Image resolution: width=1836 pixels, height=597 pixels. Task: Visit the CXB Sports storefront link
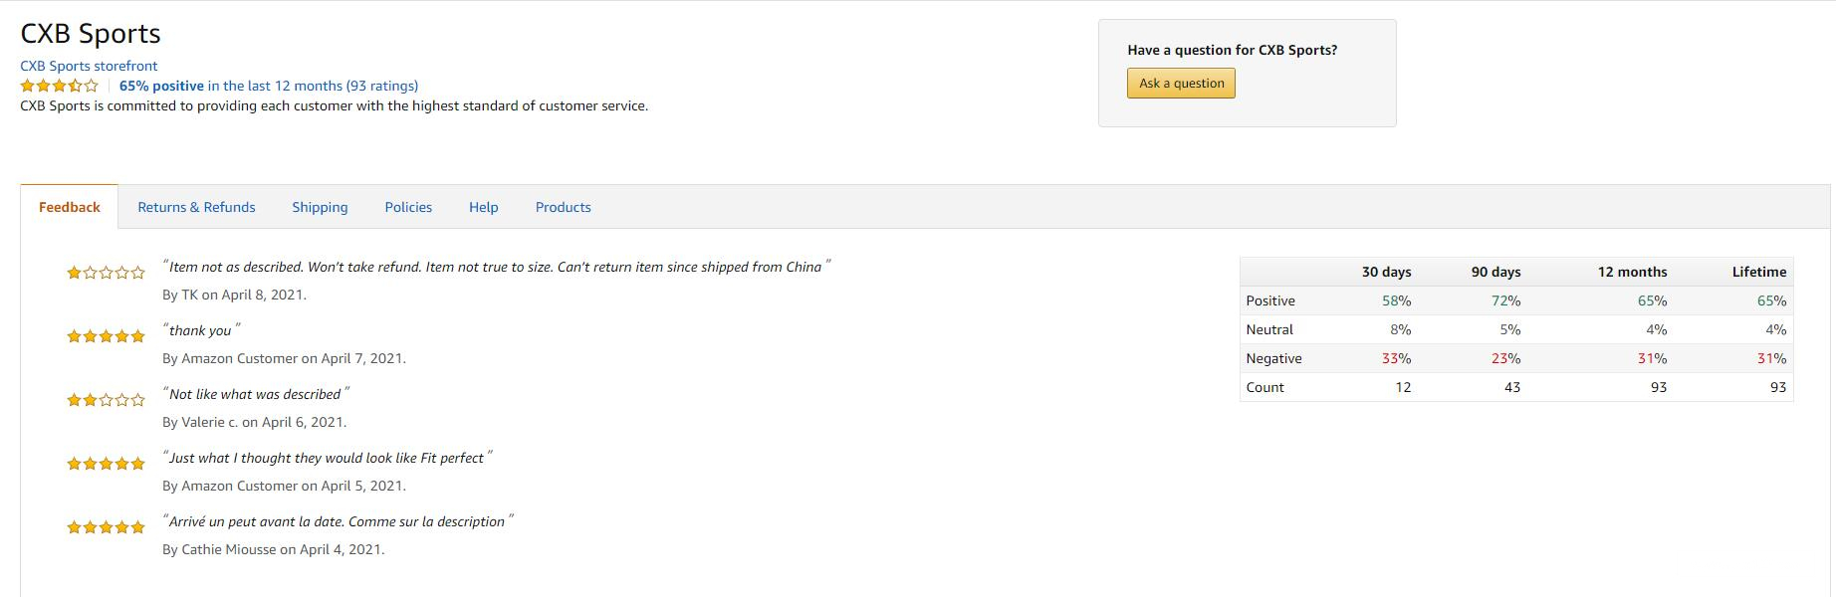[89, 66]
